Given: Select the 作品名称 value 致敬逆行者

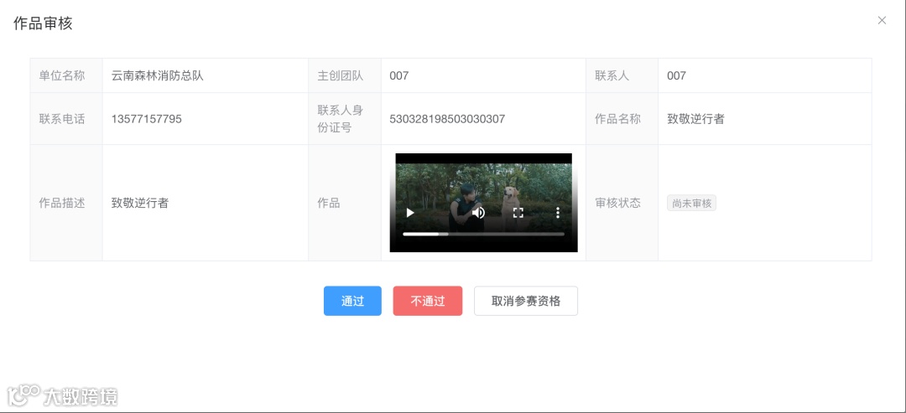Looking at the screenshot, I should click(695, 119).
